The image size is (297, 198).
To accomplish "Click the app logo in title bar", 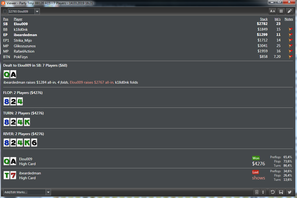I will [3, 3].
